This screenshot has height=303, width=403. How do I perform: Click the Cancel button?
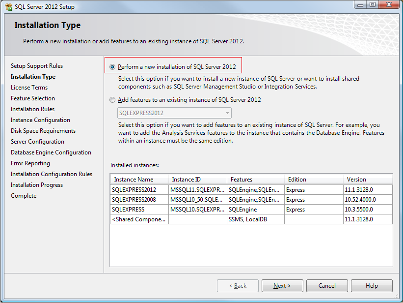tap(327, 286)
